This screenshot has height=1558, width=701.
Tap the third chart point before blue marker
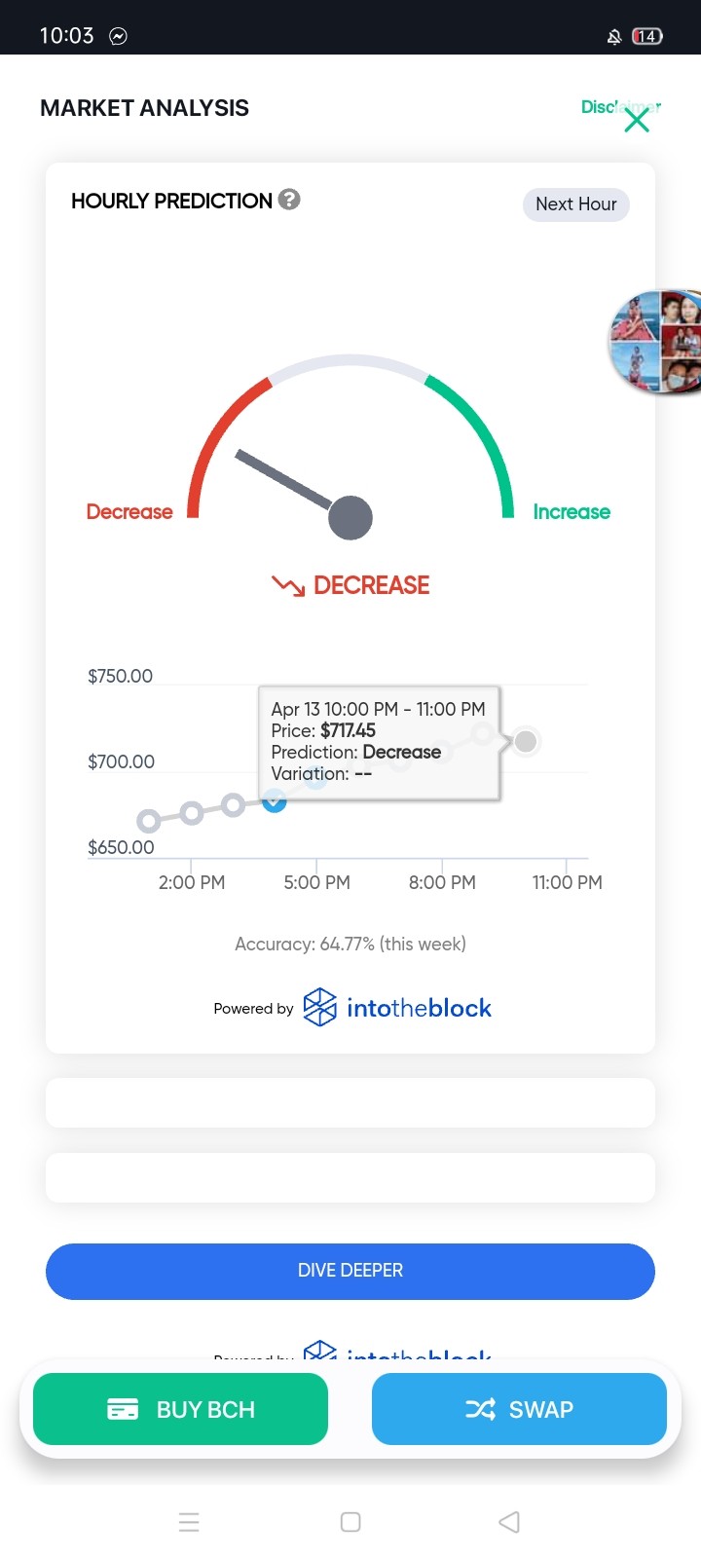click(233, 805)
